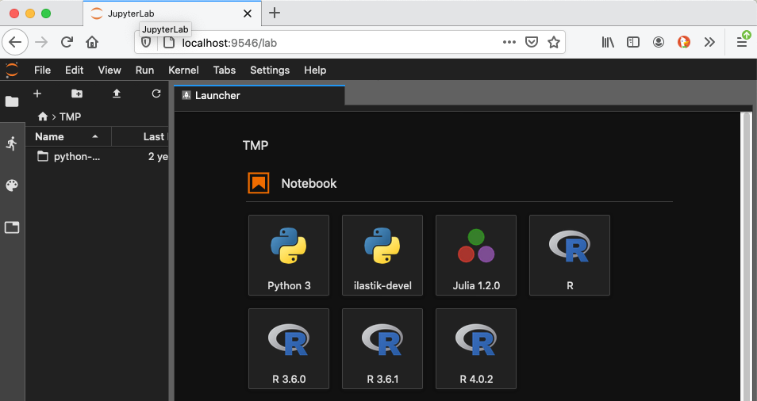
Task: Click the New Launcher plus icon
Action: pyautogui.click(x=37, y=94)
